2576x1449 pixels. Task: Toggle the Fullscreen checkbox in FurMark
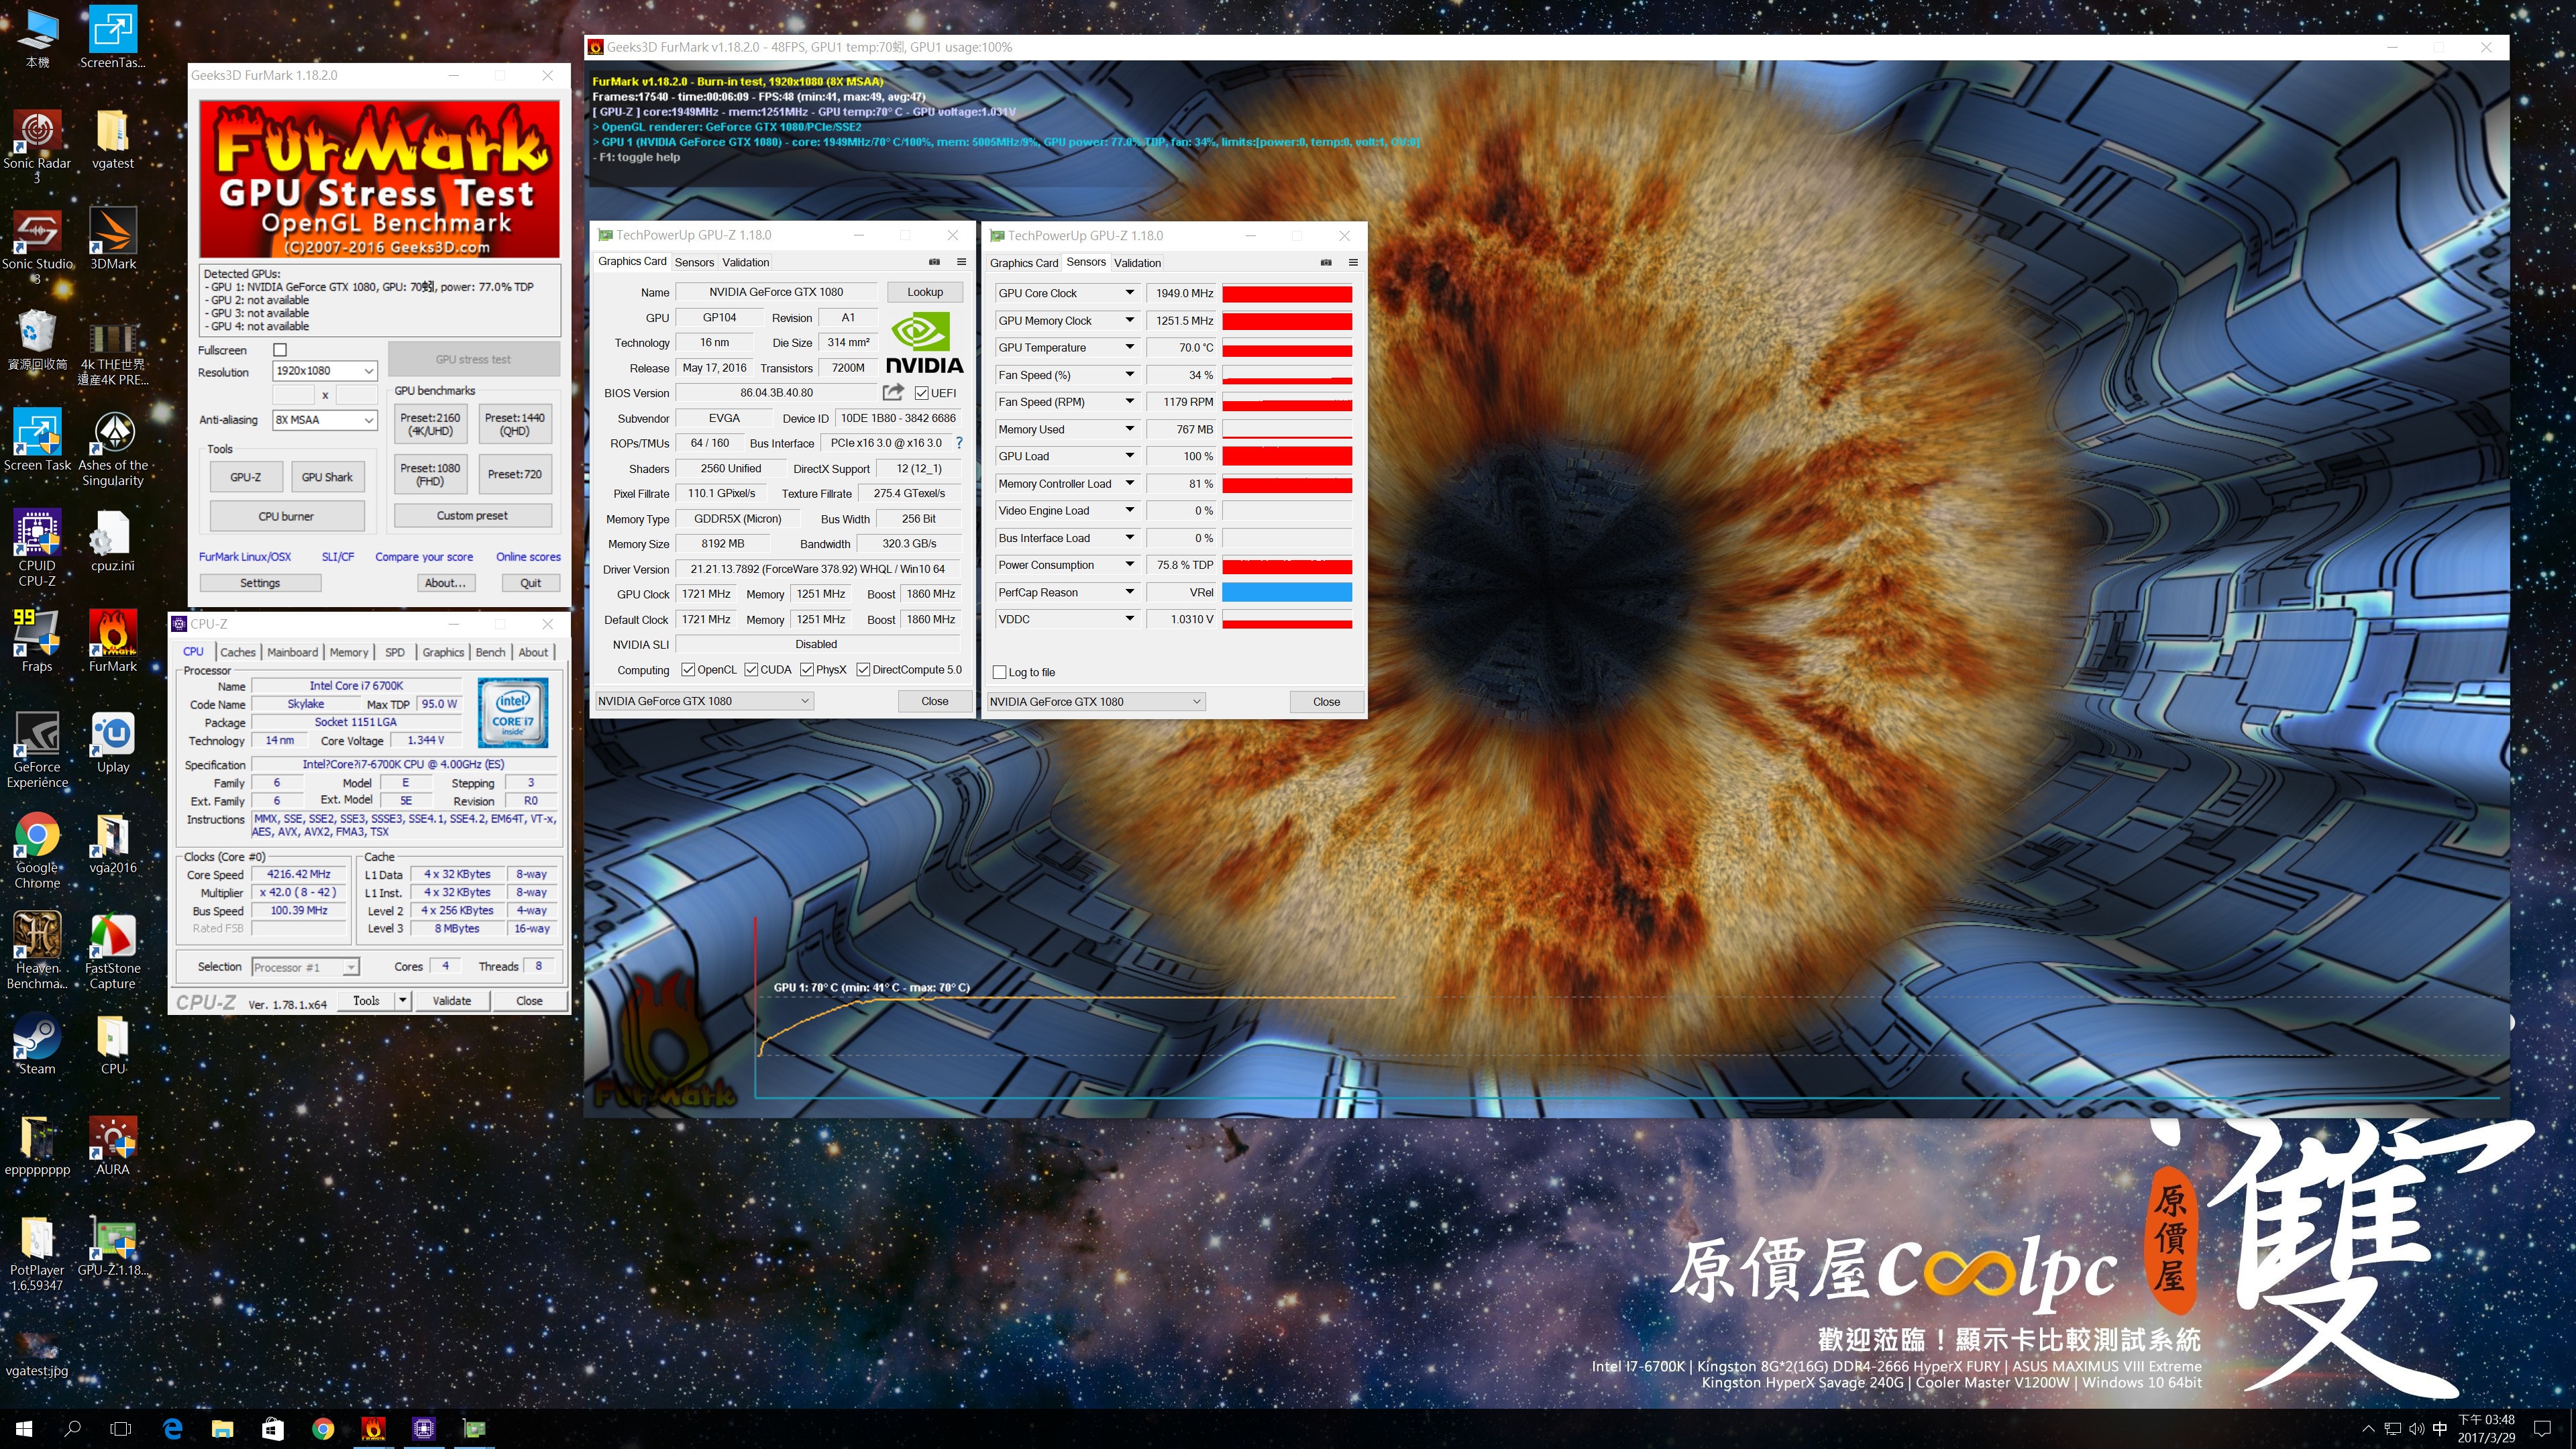[280, 350]
